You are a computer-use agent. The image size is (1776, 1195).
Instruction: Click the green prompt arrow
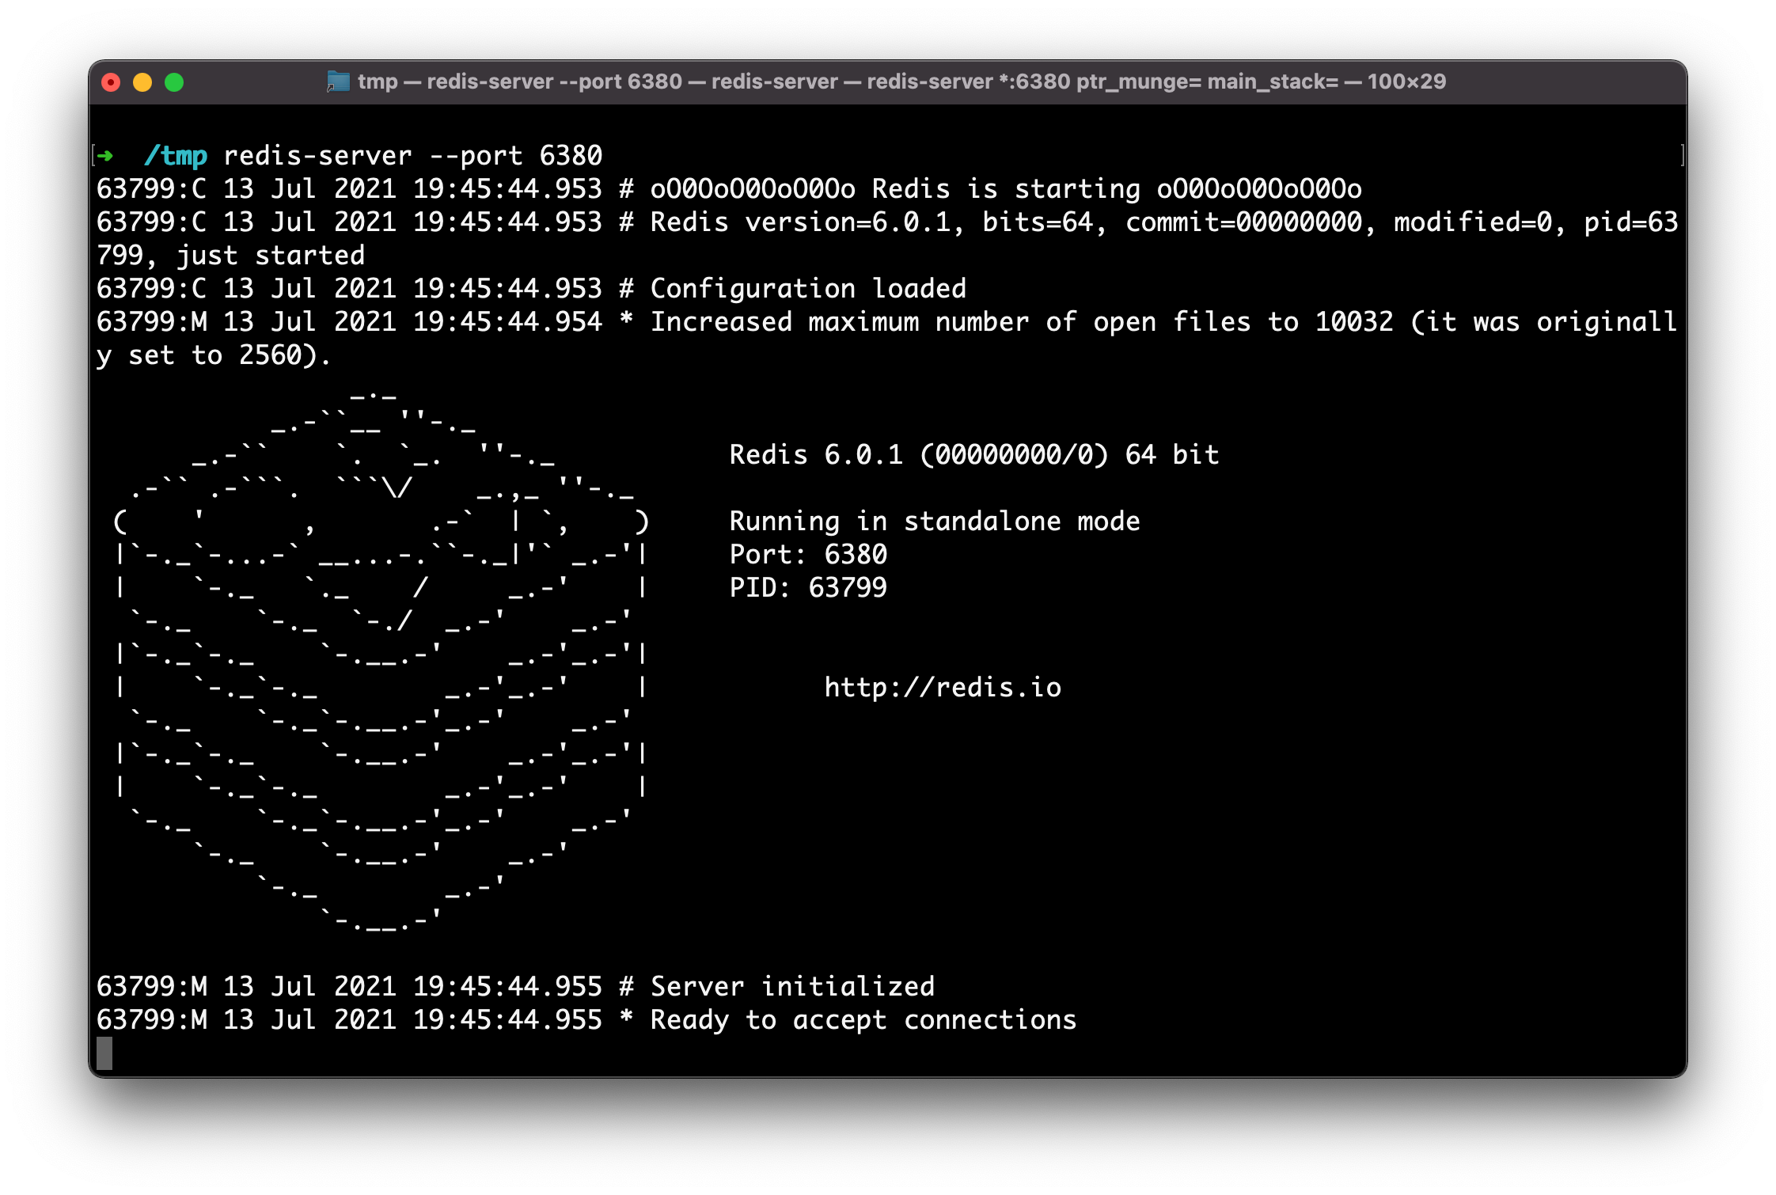point(105,156)
